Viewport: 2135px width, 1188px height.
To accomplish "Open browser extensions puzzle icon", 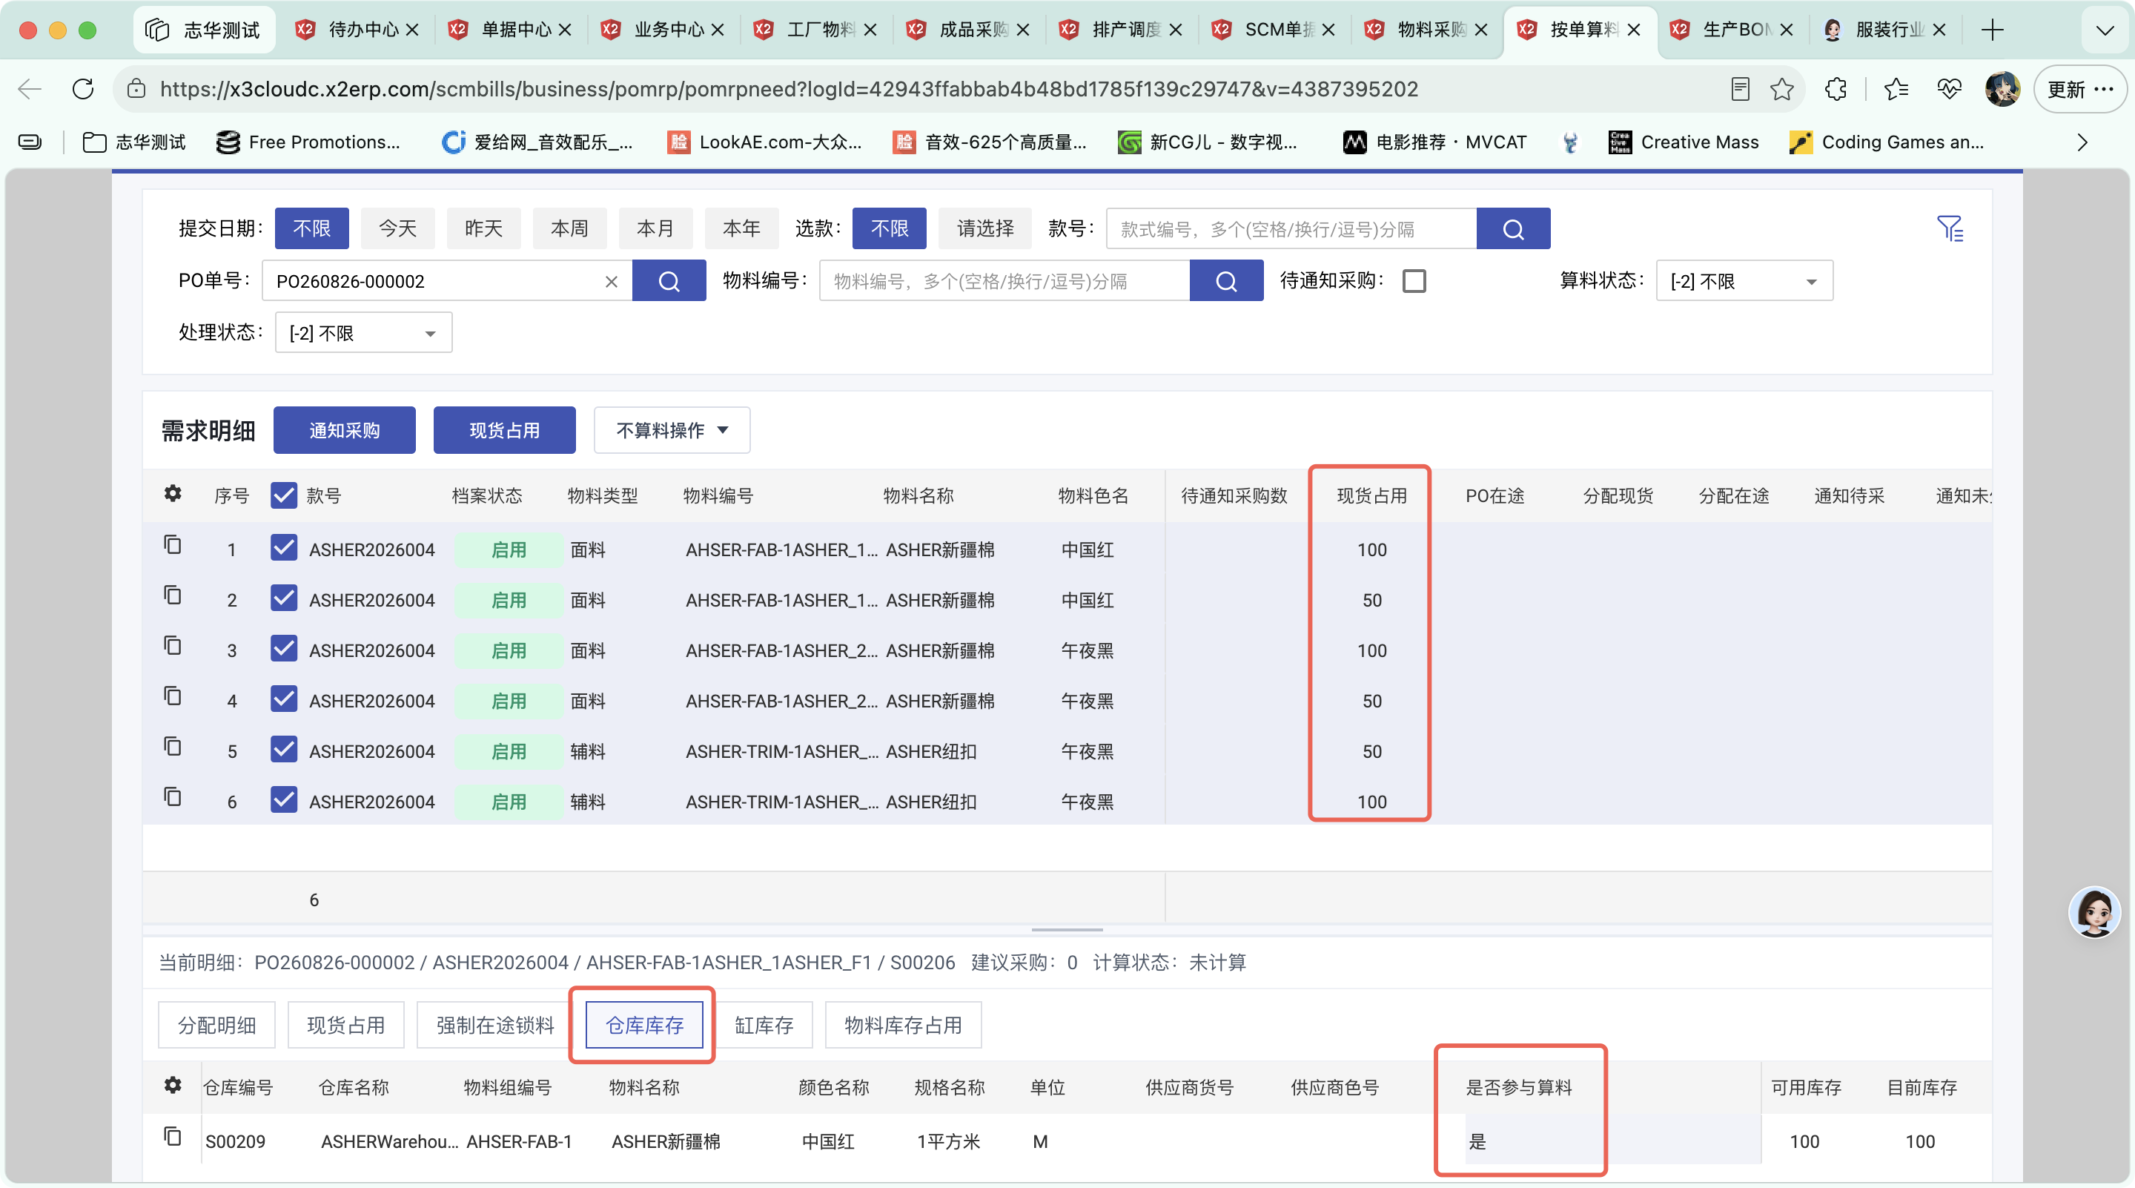I will click(1836, 89).
